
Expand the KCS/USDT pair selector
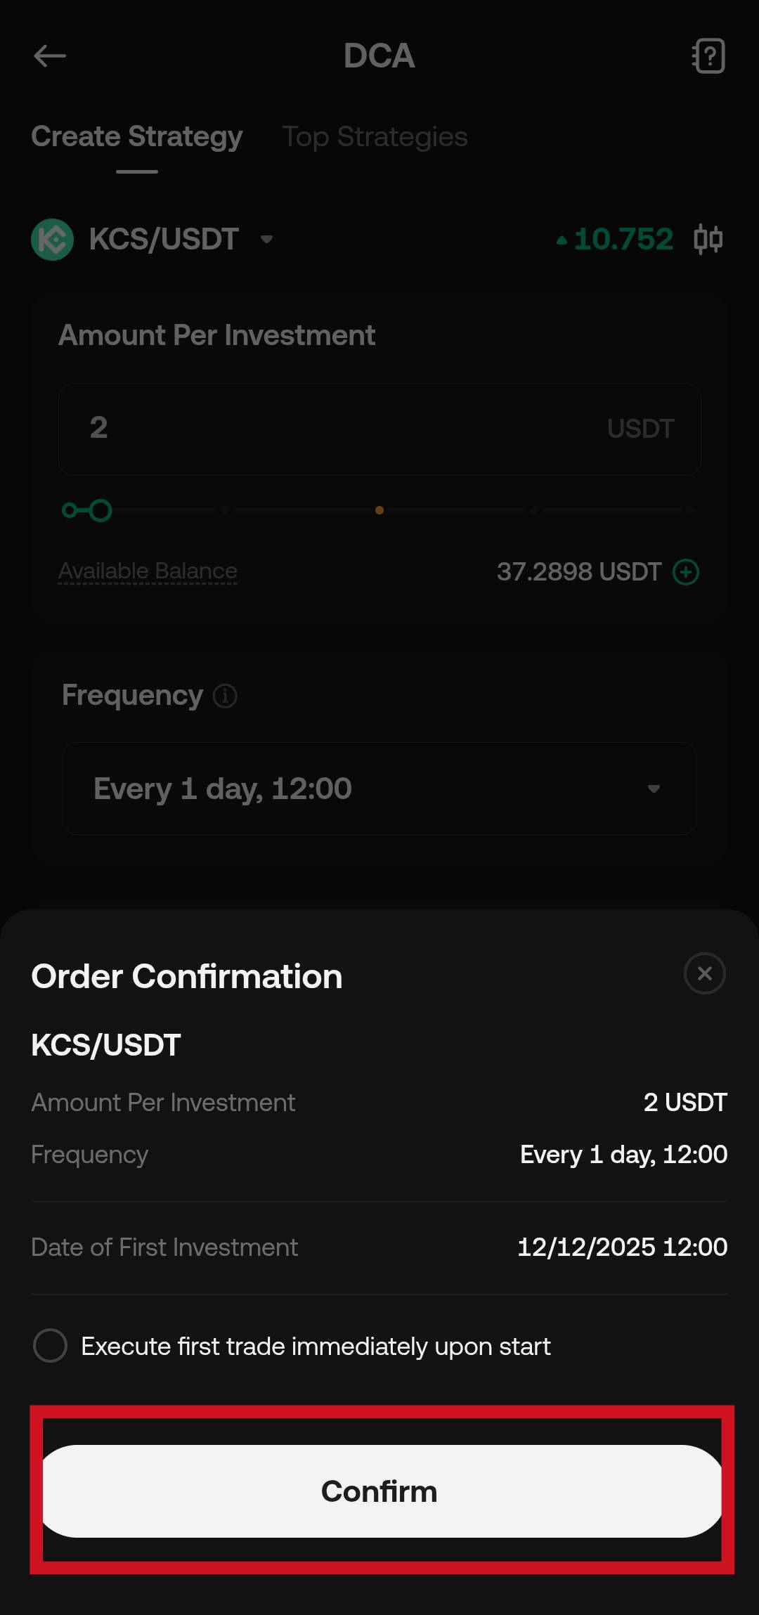pos(266,240)
